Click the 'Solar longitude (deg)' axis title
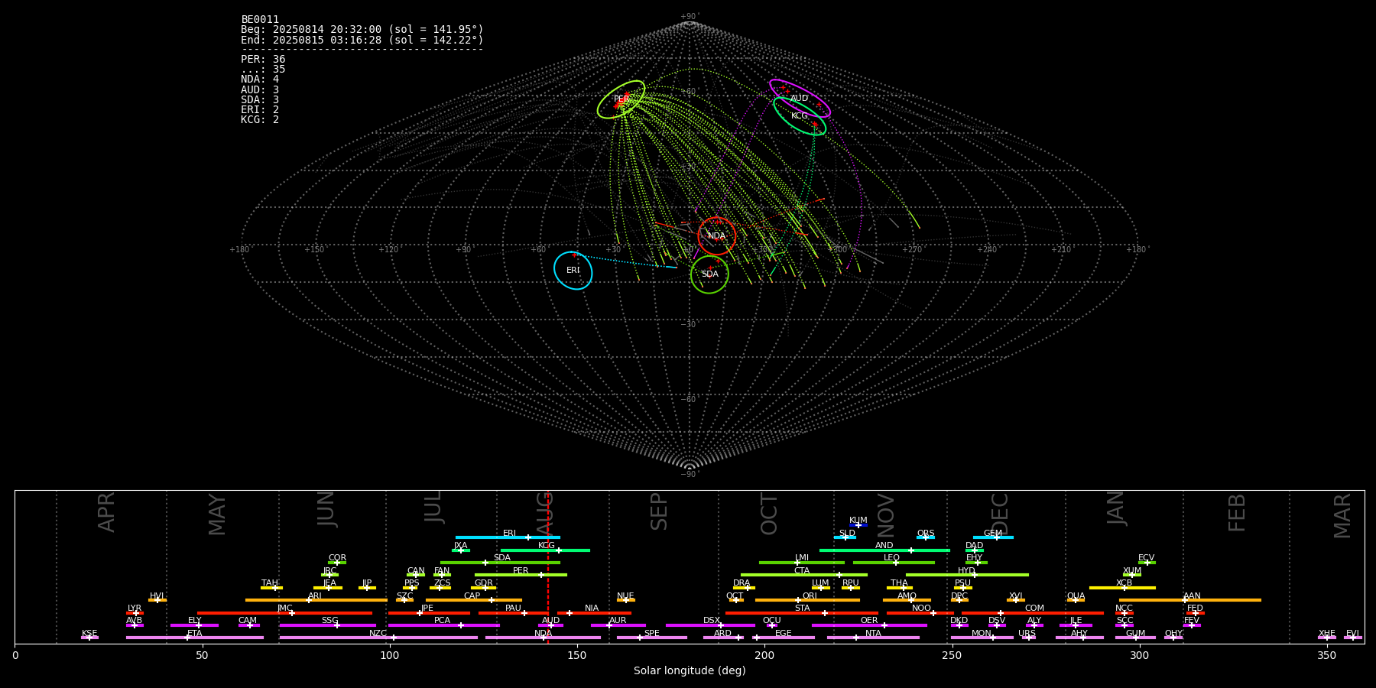 [x=690, y=670]
